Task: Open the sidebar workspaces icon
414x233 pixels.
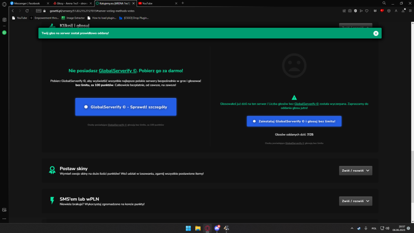Action: coord(4,20)
